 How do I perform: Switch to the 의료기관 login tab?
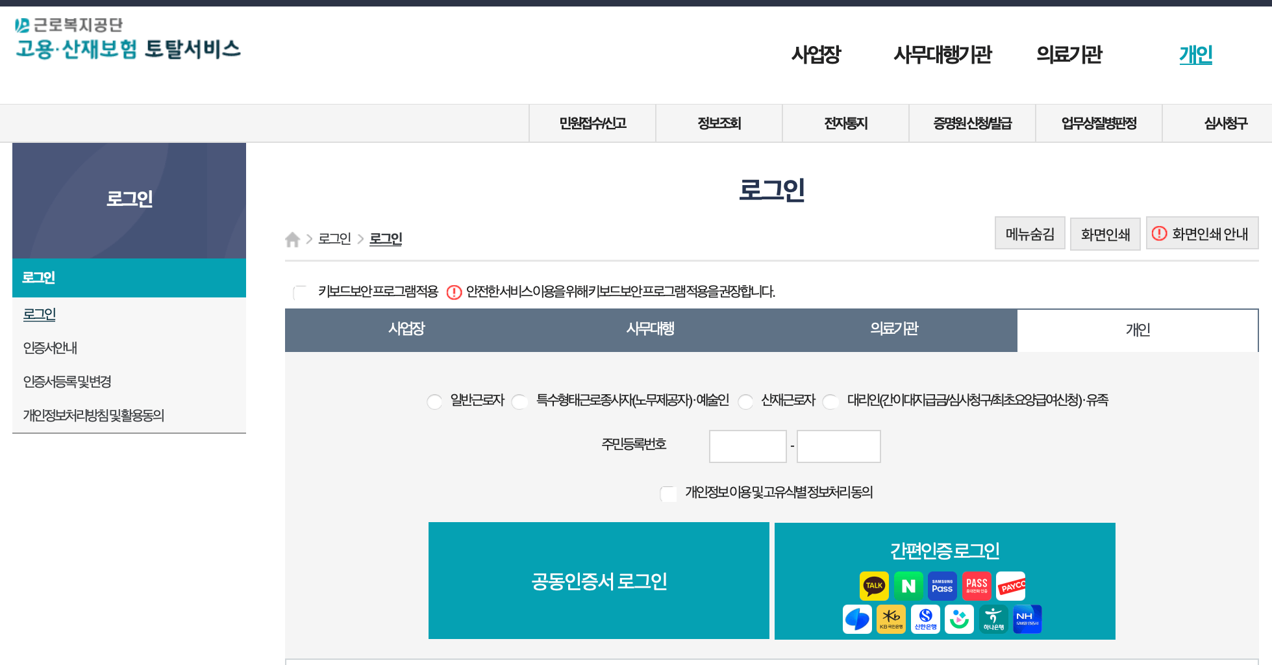click(894, 329)
